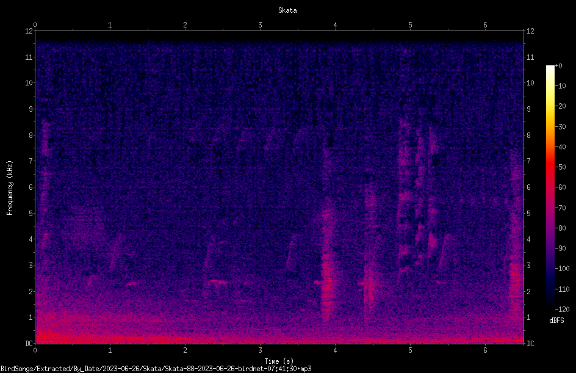Click the 'Frequency (kHz)' axis label

[10, 188]
